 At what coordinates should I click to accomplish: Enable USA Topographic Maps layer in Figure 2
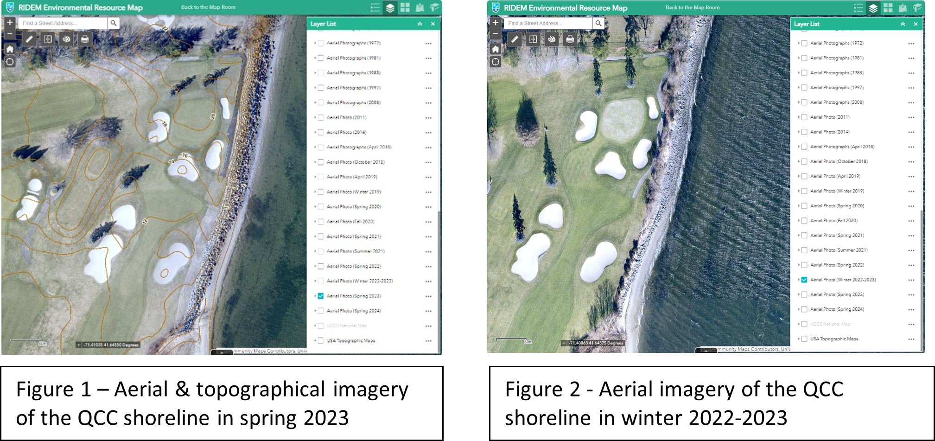804,339
